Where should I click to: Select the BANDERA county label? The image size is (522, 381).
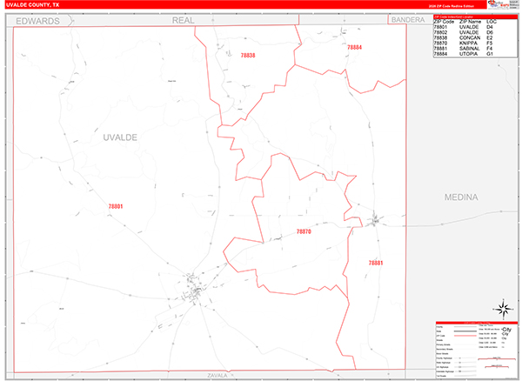click(x=408, y=20)
